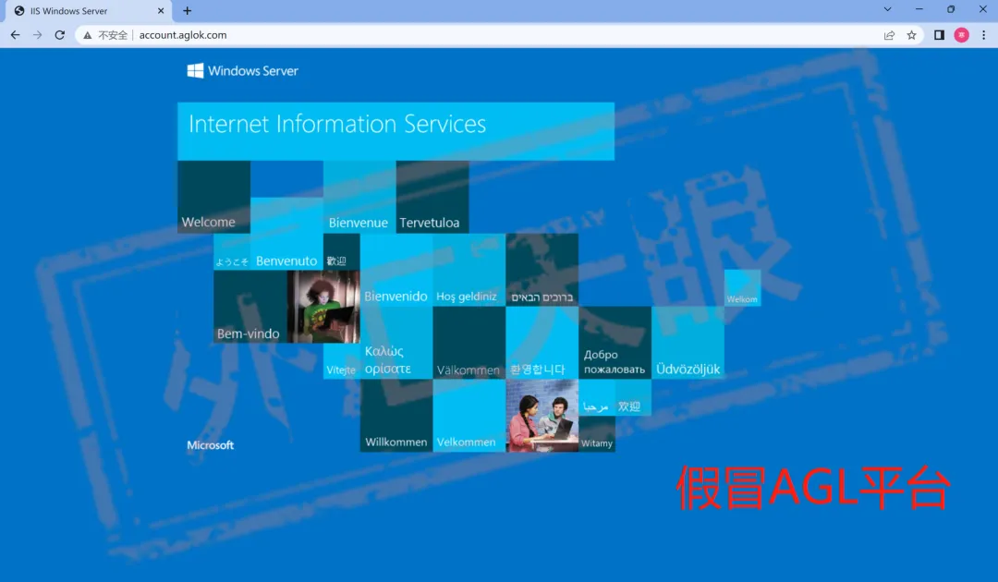Screen dimensions: 998x582
Task: Click the Windows Server logo
Action: (x=242, y=70)
